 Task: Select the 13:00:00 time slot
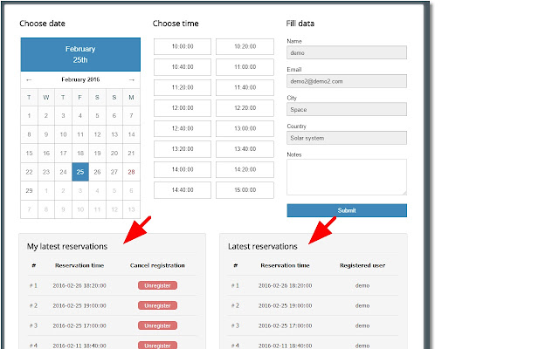click(x=245, y=128)
